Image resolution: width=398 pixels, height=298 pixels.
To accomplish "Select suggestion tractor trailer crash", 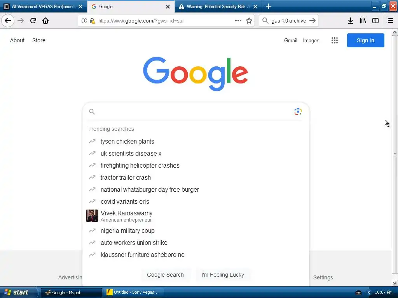I will (196, 178).
